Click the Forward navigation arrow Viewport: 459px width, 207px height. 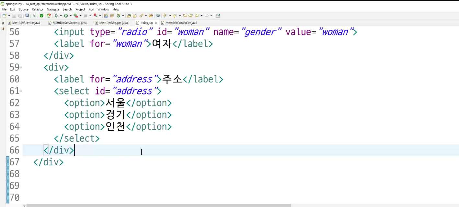207,16
